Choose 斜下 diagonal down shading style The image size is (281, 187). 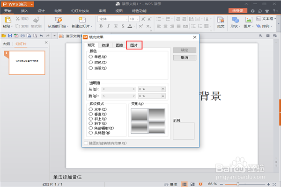91,123
